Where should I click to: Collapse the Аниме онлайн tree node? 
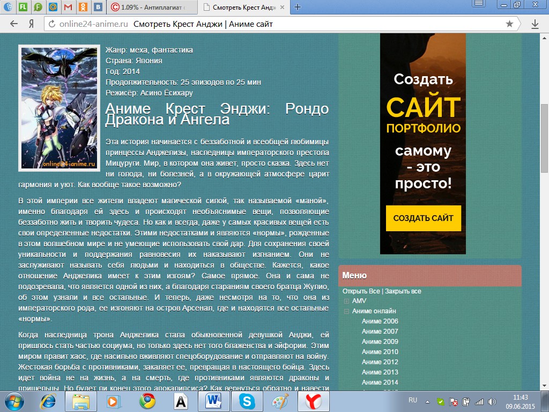[347, 311]
